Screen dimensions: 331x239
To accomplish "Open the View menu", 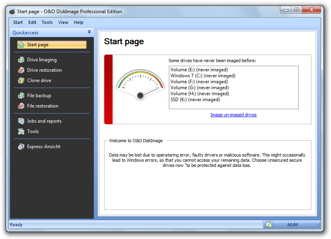I will pos(63,22).
